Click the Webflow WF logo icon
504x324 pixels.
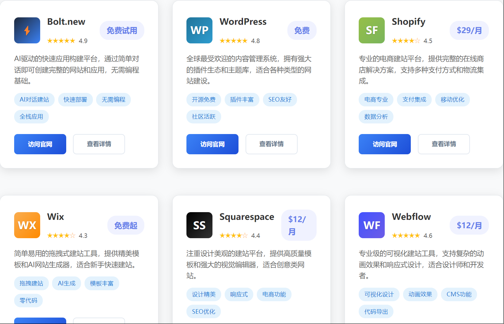(372, 225)
